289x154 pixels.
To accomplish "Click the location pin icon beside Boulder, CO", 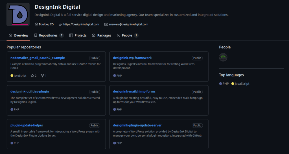I will [36, 24].
